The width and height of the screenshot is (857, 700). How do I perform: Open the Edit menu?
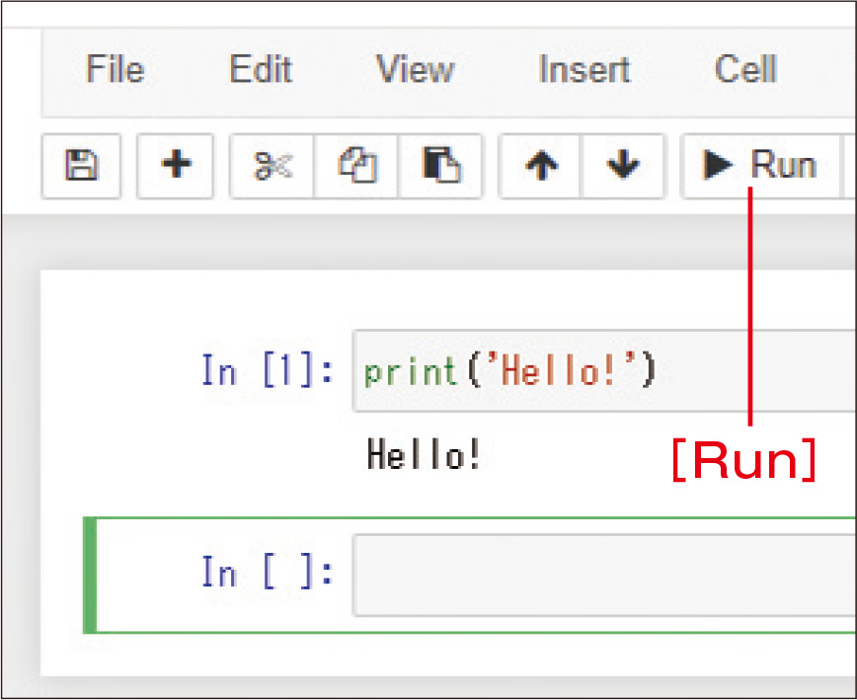[260, 70]
